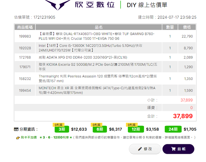This screenshot has height=162, width=206.
Task: Click the price 1,350
Action: (188, 79)
